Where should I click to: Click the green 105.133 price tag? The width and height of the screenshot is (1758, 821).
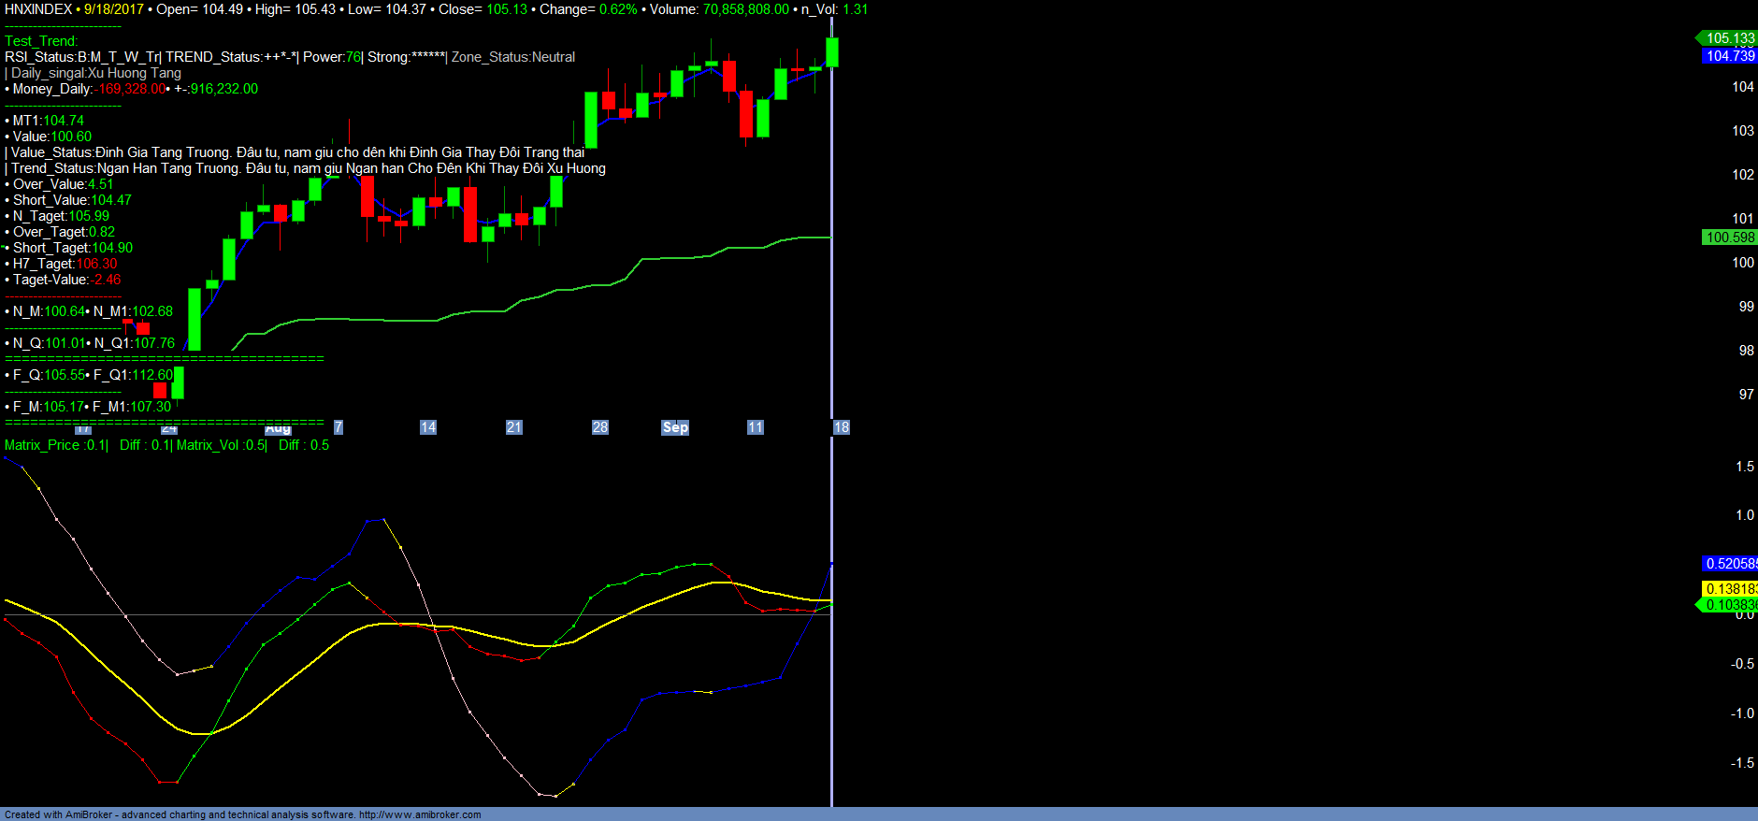[1729, 38]
